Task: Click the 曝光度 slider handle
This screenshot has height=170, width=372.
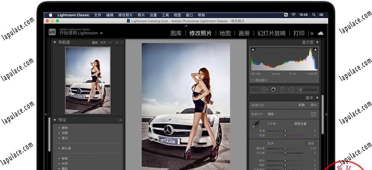Action: point(285,148)
